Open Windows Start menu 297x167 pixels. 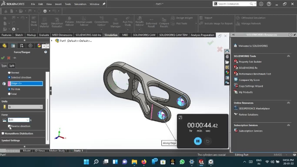coord(86,162)
